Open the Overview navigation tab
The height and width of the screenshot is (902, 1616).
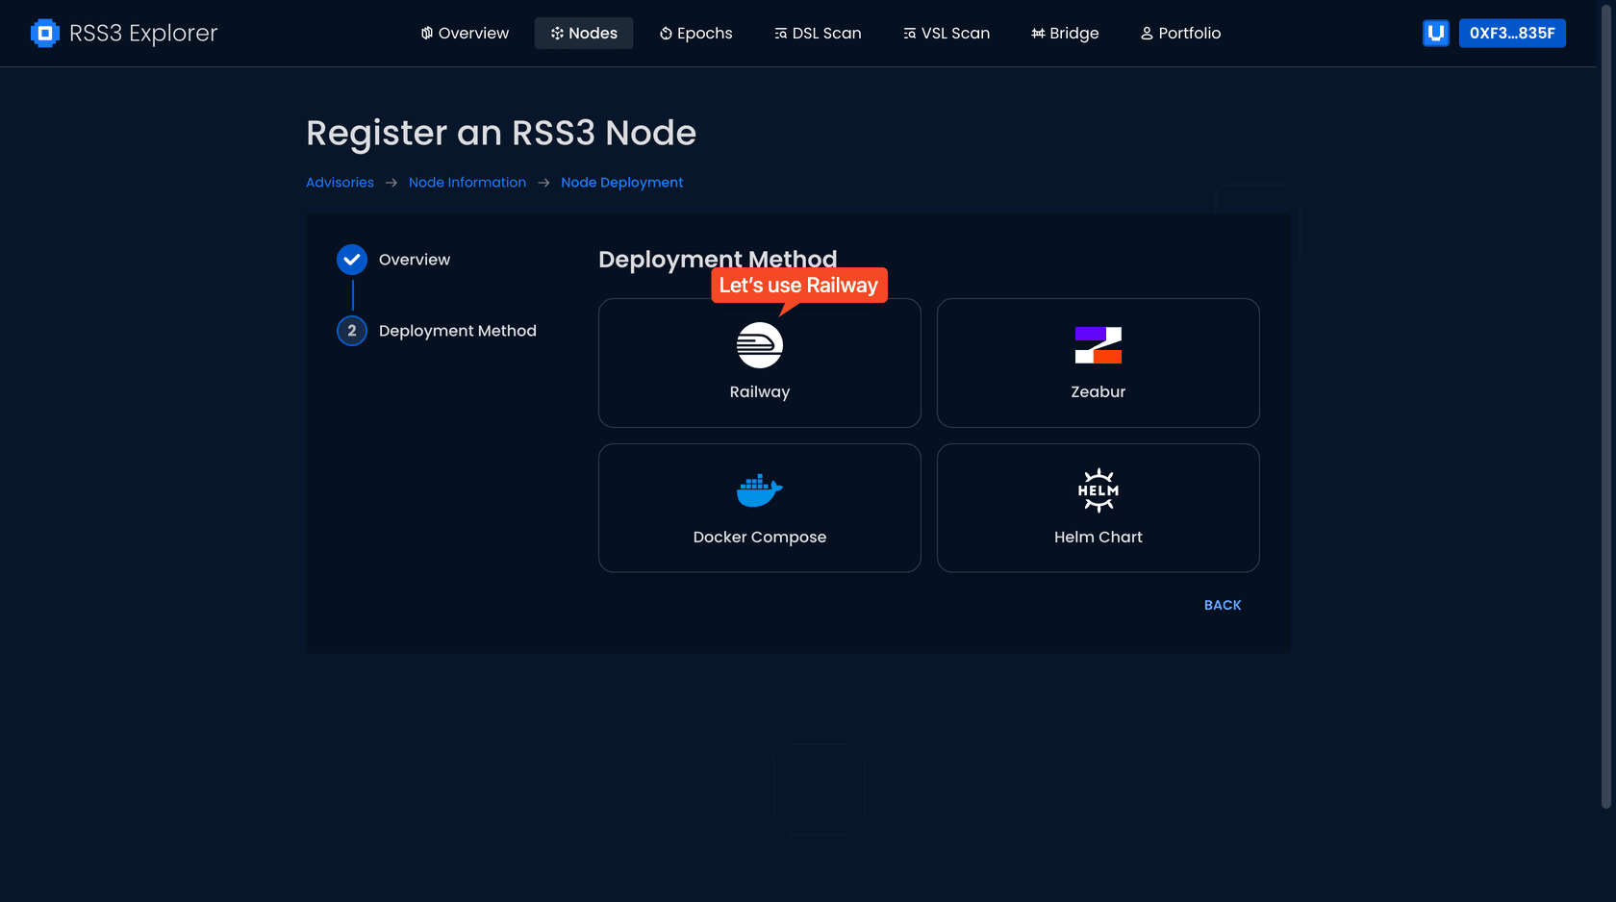point(465,33)
